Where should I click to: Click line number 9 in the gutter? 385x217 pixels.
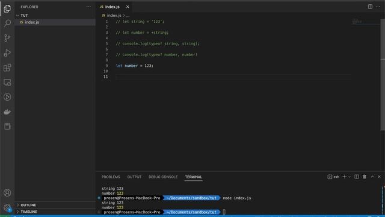coord(106,66)
